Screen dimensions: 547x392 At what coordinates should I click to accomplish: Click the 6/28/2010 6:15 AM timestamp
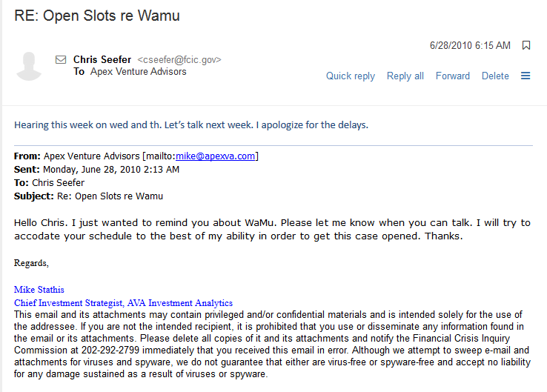click(470, 45)
